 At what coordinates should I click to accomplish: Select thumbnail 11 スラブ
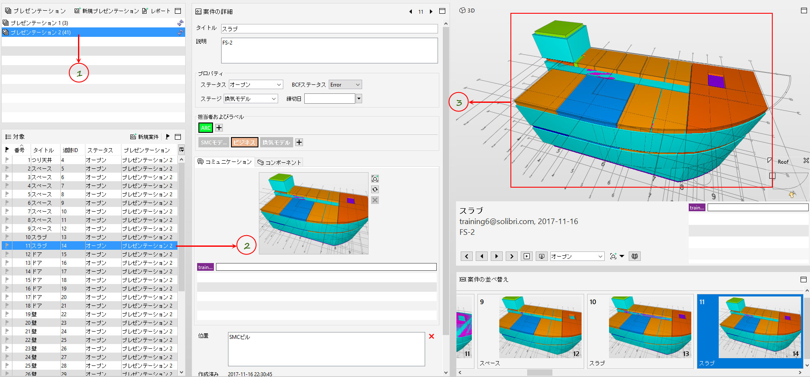pyautogui.click(x=750, y=331)
